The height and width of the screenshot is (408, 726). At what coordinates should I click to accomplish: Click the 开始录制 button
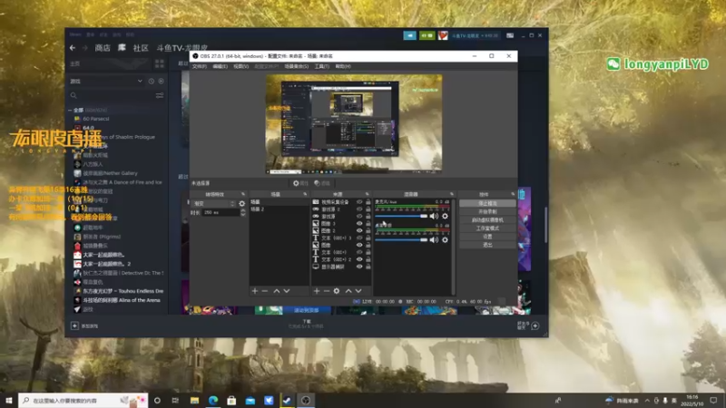point(487,211)
